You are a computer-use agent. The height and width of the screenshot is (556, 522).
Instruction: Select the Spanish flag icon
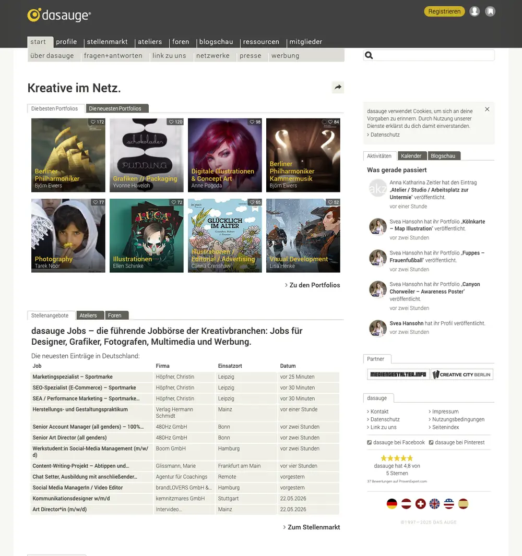pyautogui.click(x=463, y=503)
